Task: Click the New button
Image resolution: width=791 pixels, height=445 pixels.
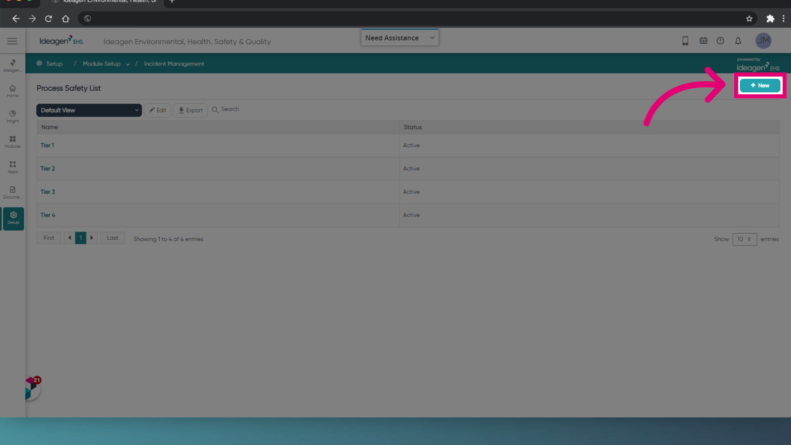Action: [760, 85]
